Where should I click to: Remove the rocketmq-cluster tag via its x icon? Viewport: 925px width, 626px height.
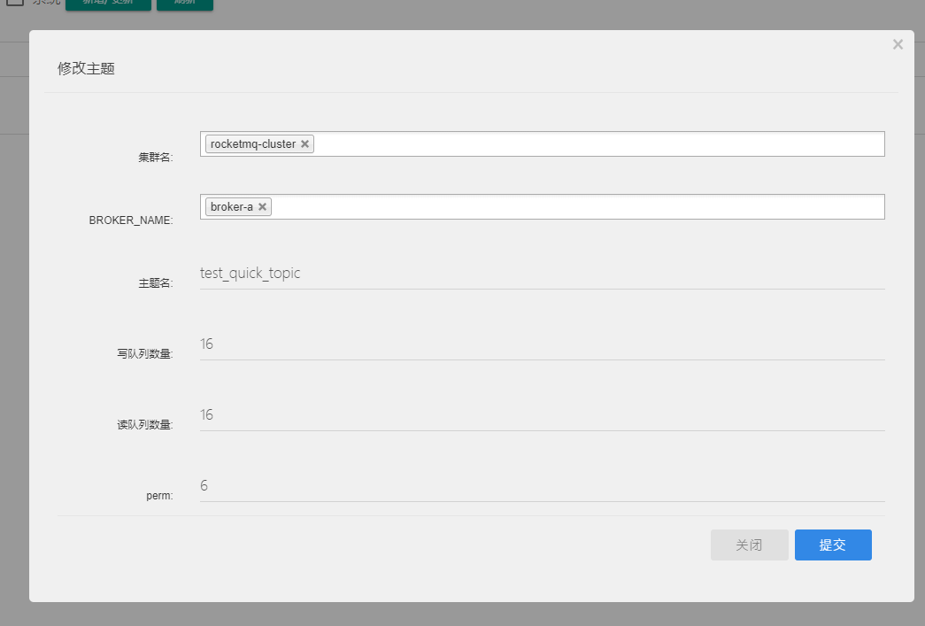[304, 144]
